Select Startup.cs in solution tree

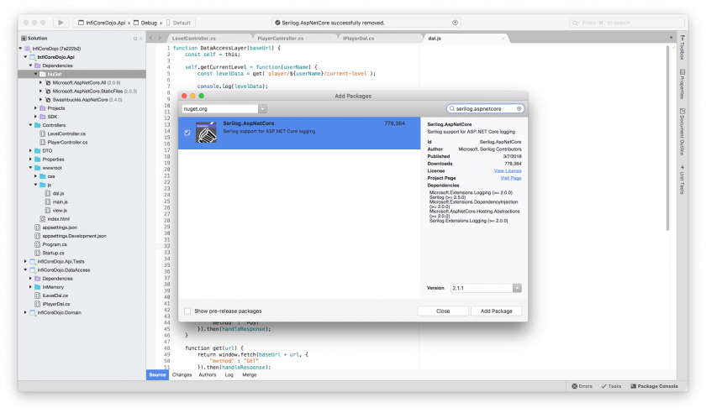(53, 254)
